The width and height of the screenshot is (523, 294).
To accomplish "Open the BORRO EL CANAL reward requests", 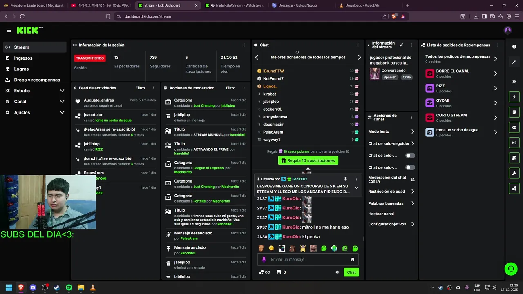I will (x=462, y=73).
